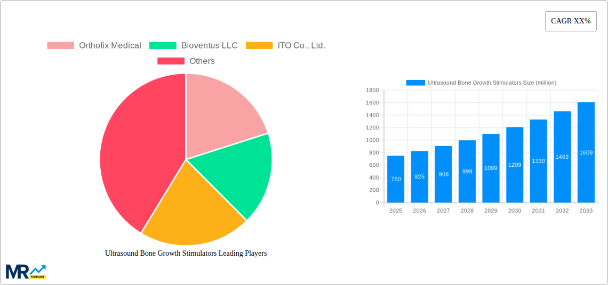The width and height of the screenshot is (608, 285).
Task: Select the 2032 bar labeled 1463
Action: pyautogui.click(x=562, y=157)
